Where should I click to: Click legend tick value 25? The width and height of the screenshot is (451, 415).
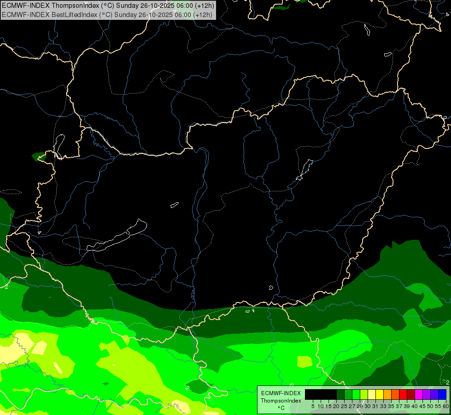coord(344,406)
